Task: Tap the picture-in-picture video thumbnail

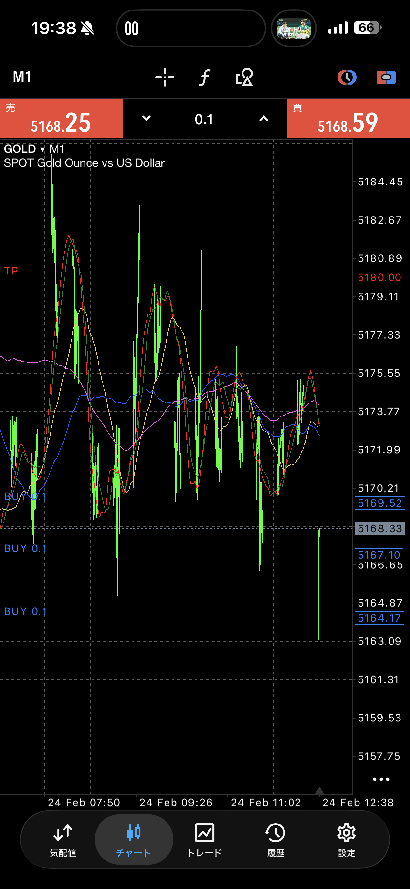Action: pyautogui.click(x=294, y=28)
